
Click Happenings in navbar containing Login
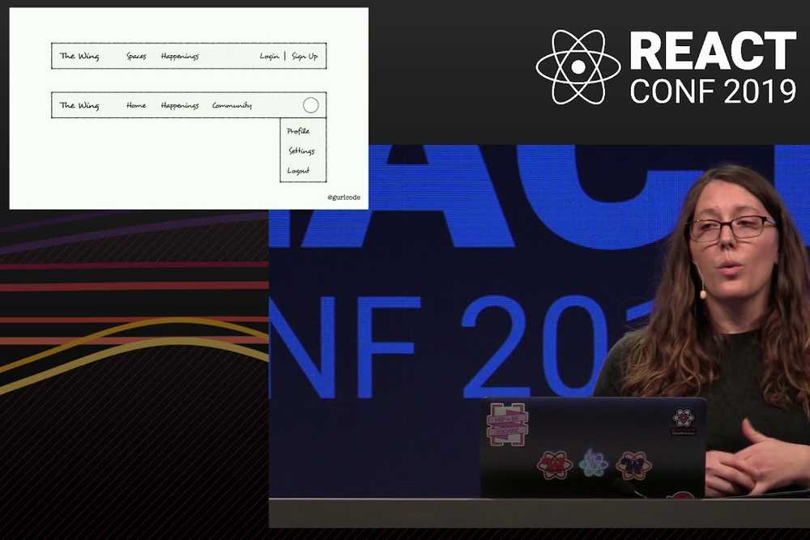point(180,57)
